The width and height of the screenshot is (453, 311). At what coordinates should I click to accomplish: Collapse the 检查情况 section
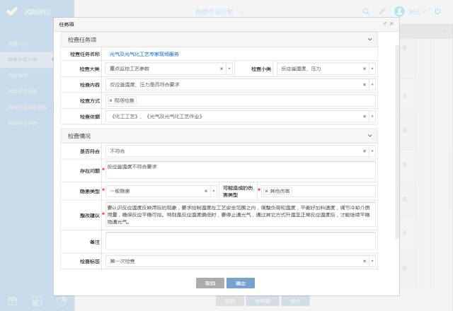tap(369, 135)
